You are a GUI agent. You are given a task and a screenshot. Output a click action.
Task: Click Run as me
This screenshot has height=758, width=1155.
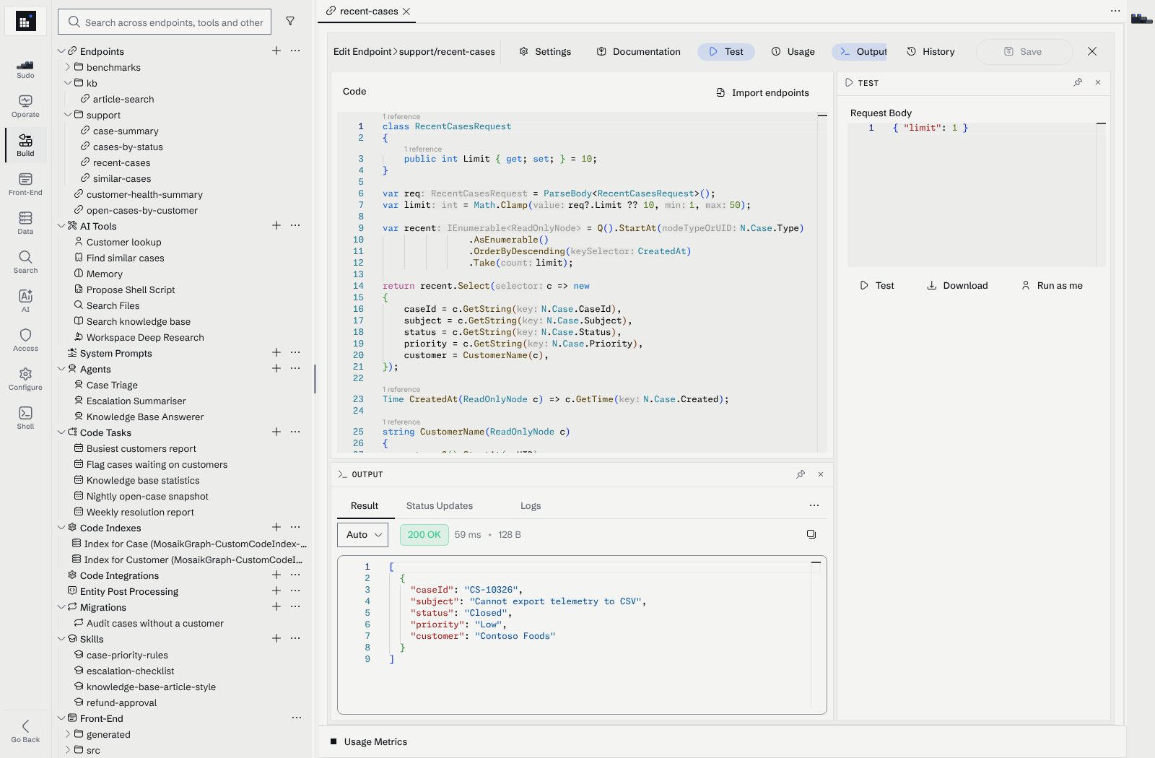[x=1052, y=285]
